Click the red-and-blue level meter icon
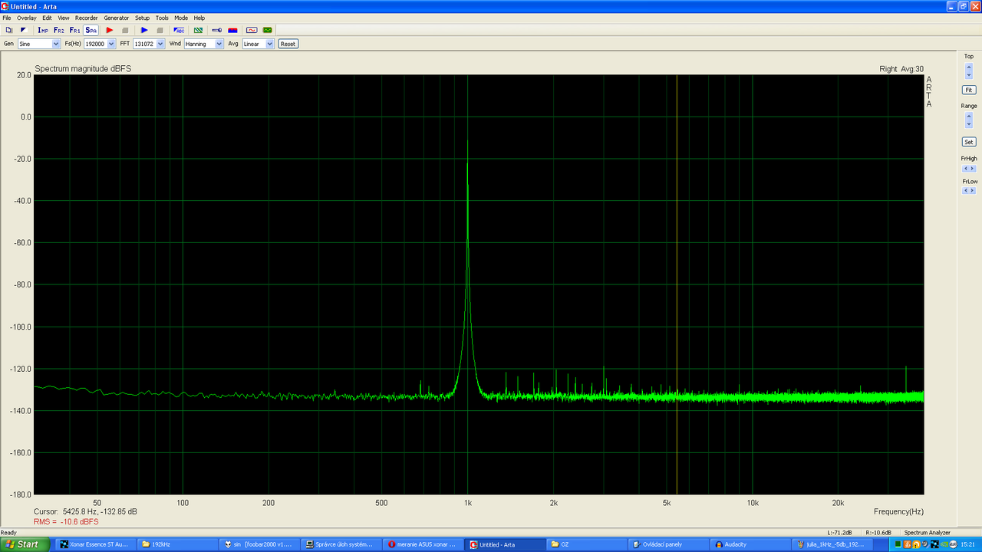 tap(232, 30)
